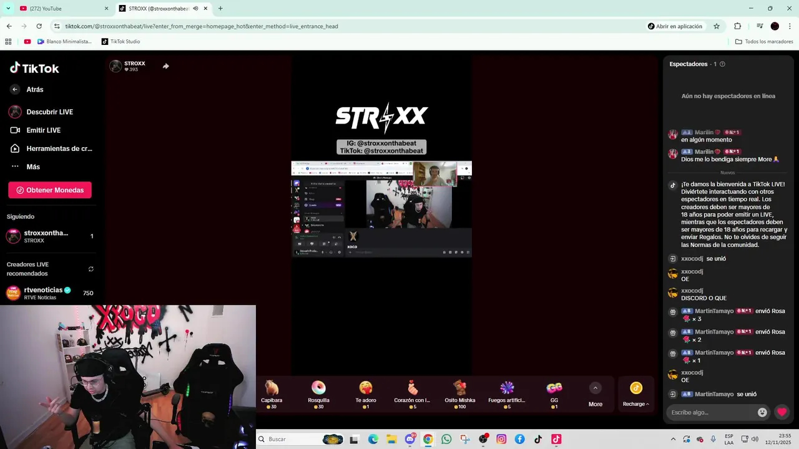Open Instagram from the taskbar
Screen dimensions: 799x449
(x=501, y=439)
